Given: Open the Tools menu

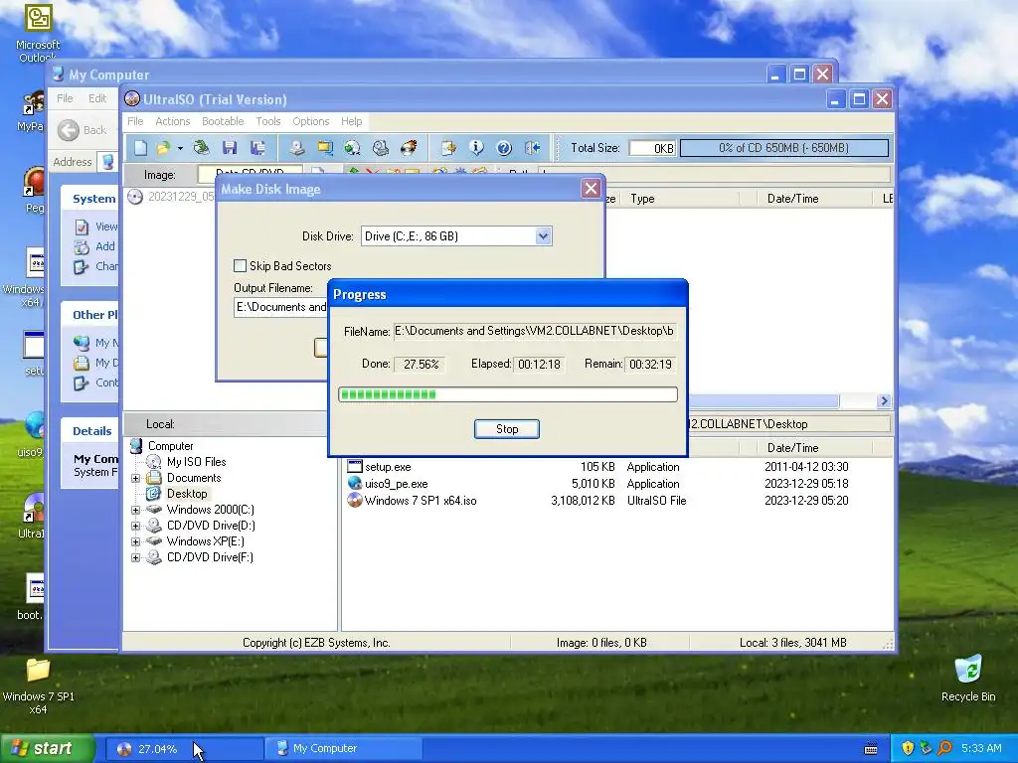Looking at the screenshot, I should point(268,121).
